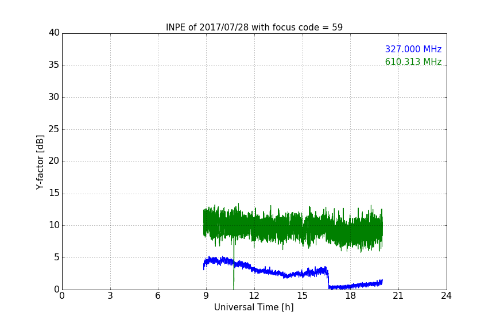
Task: Click the y-axis tick label '30'
Action: [x=54, y=97]
